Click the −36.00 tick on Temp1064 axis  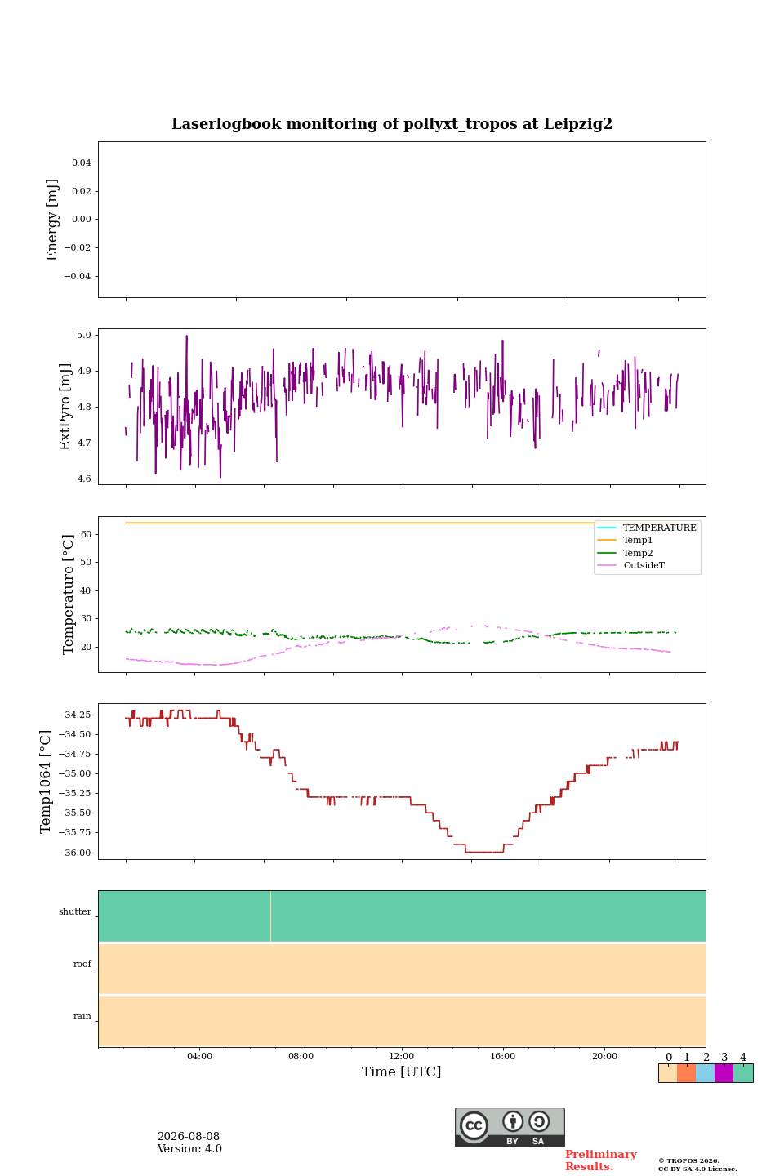[x=75, y=853]
